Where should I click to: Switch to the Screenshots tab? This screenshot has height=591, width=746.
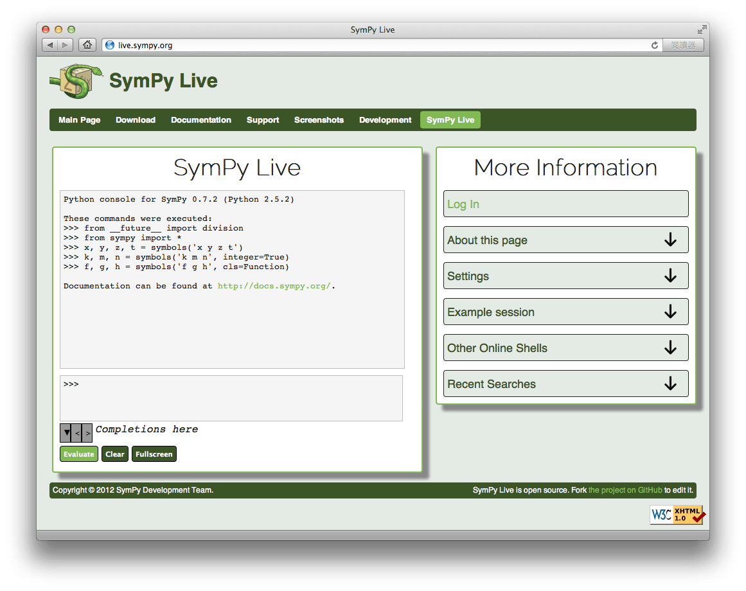click(319, 119)
